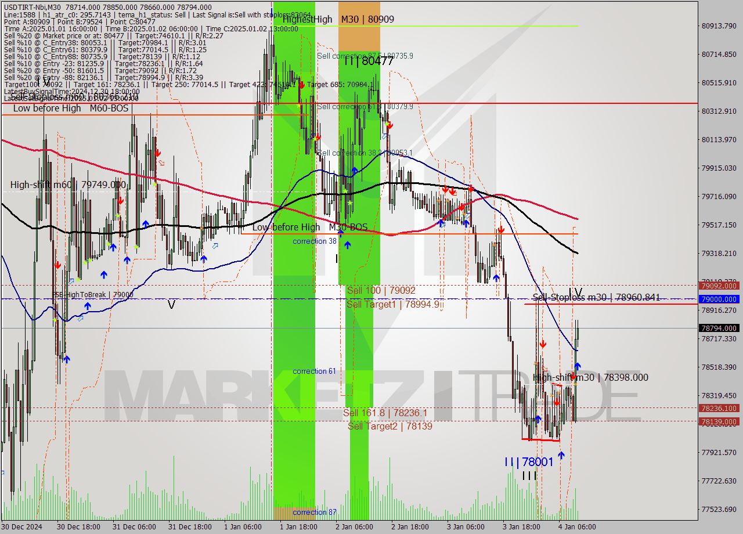Click the 79517.150 price axis value
Screen dimensions: 743x534
coord(719,225)
